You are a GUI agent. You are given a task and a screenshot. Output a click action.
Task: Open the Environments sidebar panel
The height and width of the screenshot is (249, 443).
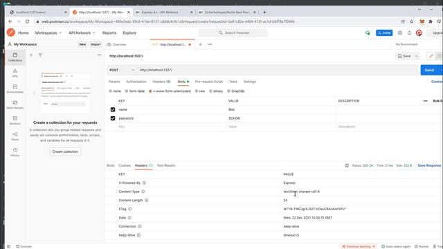(x=15, y=89)
